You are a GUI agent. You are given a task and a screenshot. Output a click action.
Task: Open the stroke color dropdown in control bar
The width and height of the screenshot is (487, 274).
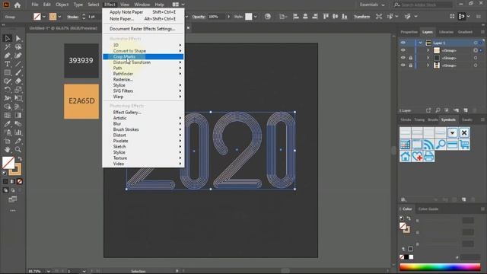click(x=59, y=17)
